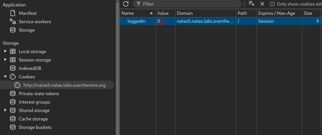This screenshot has height=135, width=322.
Task: Click the IndexedDB database icon
Action: [13, 68]
